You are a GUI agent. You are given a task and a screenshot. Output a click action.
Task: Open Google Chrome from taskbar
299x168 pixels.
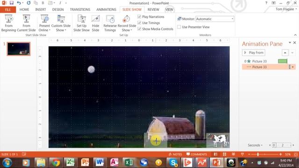(x=56, y=162)
